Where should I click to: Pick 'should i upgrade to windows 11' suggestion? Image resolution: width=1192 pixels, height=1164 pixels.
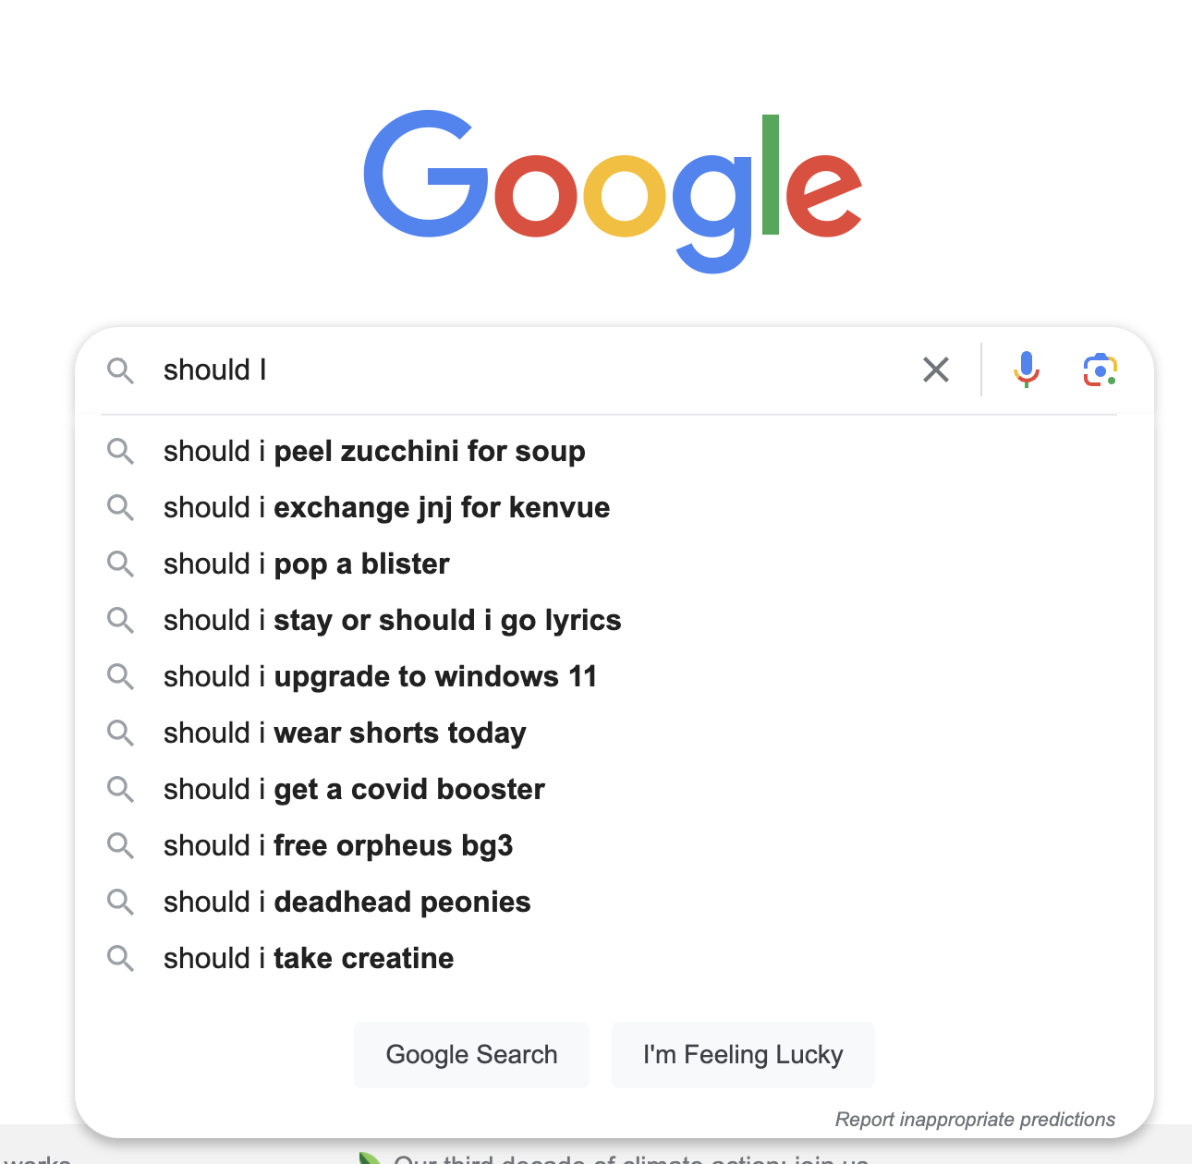point(380,676)
